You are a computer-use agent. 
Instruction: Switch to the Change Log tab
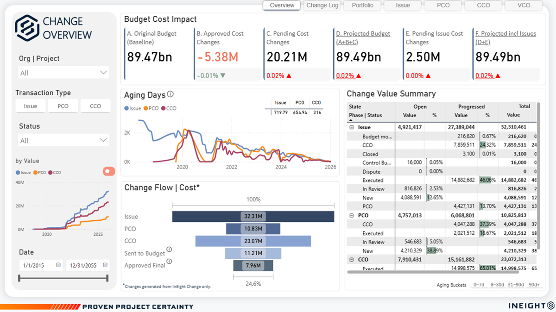322,6
